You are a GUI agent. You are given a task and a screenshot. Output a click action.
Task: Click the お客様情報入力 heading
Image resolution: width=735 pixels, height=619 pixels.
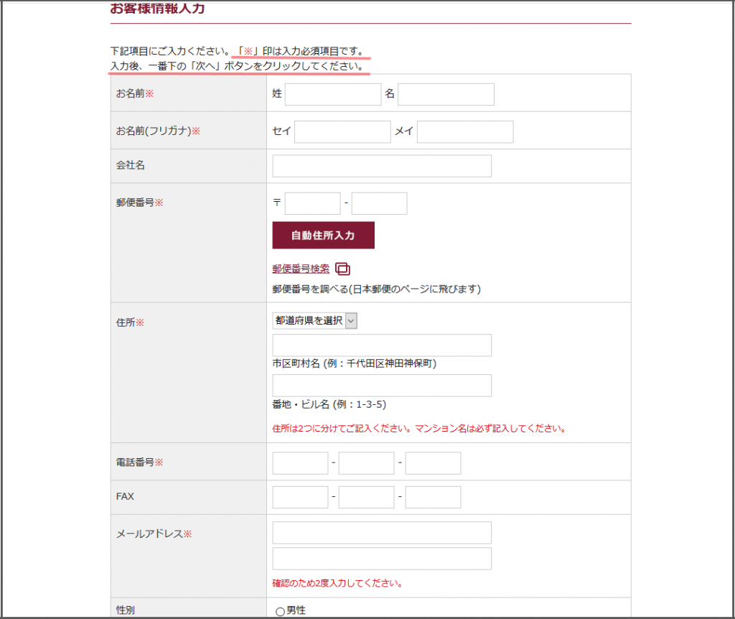157,8
